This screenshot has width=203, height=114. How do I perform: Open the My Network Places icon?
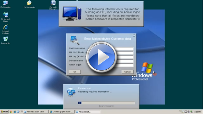[6, 17]
